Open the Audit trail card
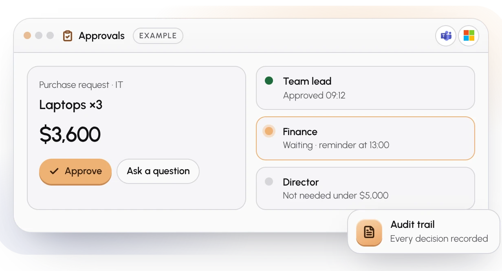The image size is (502, 271). [x=424, y=232]
